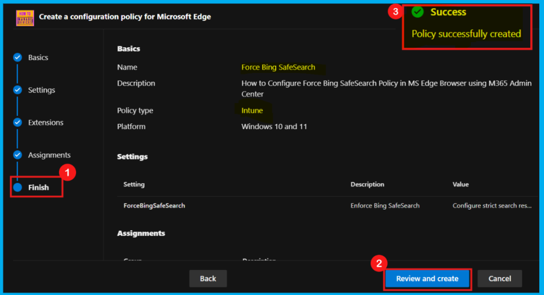This screenshot has height=295, width=544.
Task: Click the 'Policy successfully created' message
Action: pyautogui.click(x=466, y=33)
